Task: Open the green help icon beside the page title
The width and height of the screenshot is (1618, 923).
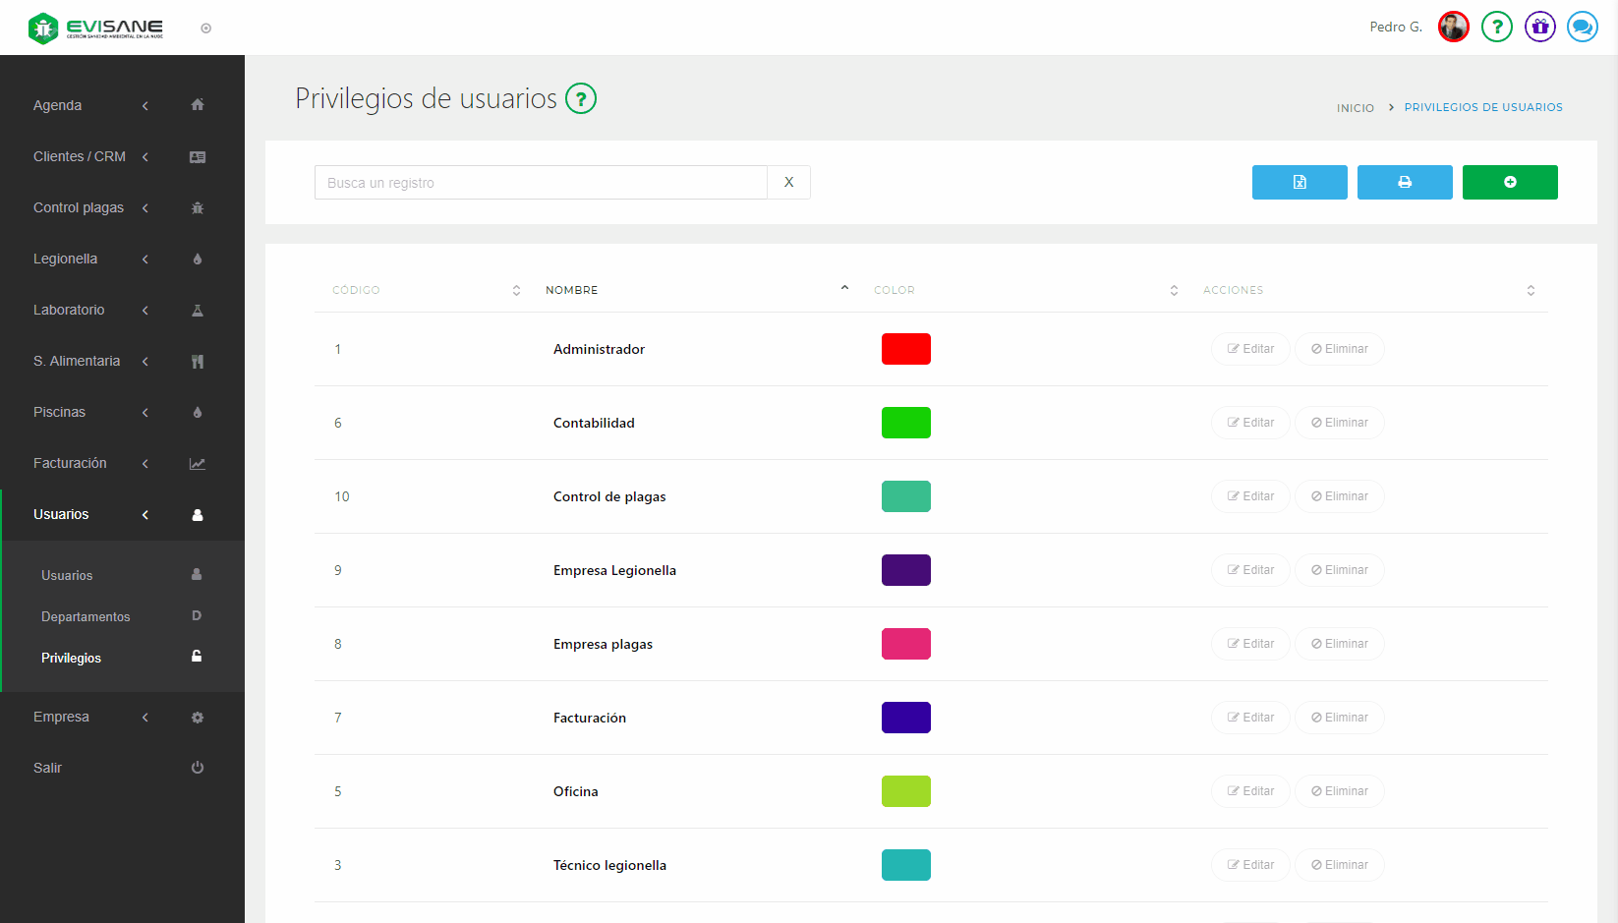Action: [580, 98]
